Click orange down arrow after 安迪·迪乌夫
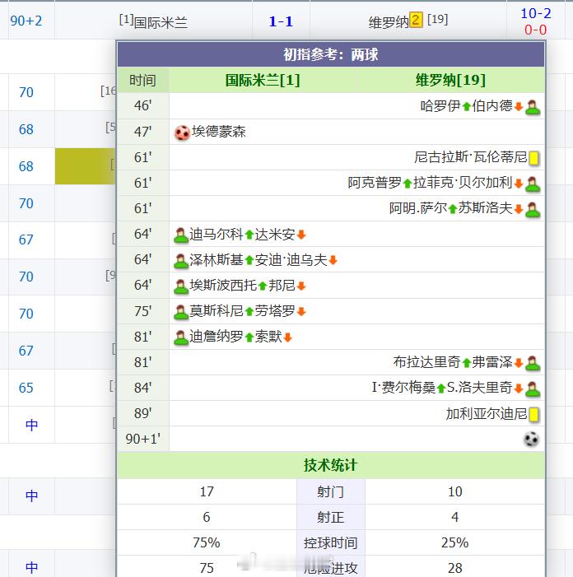This screenshot has width=573, height=577. coord(333,261)
